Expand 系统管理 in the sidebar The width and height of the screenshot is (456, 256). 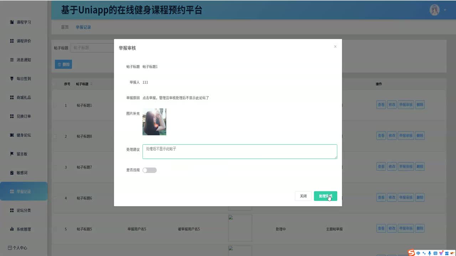[24, 229]
